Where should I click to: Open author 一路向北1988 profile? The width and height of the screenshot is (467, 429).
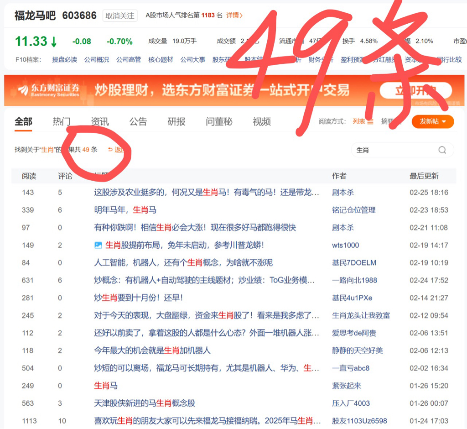coord(354,281)
